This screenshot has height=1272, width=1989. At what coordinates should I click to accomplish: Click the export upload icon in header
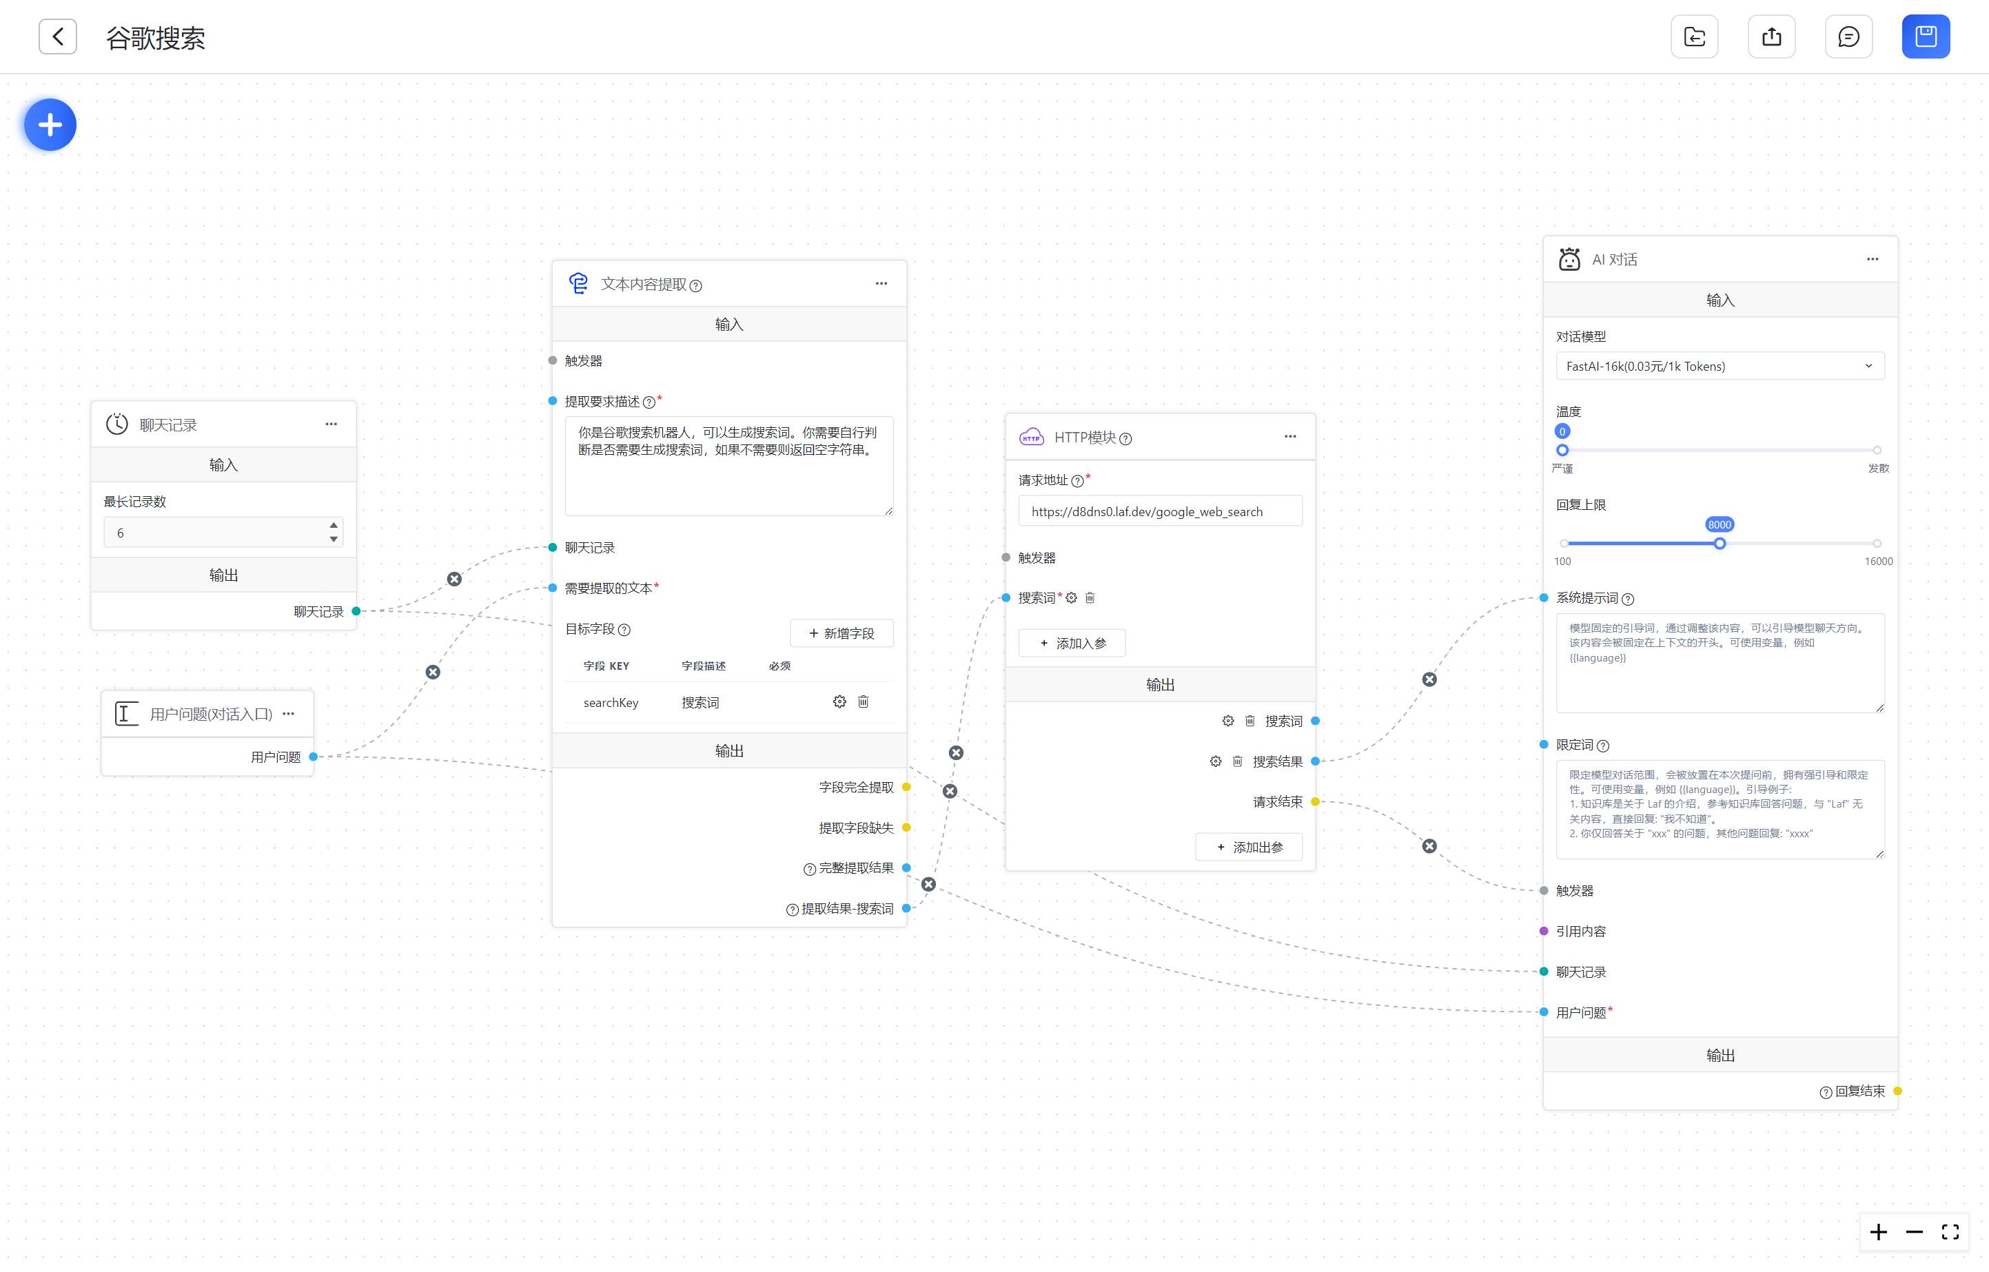pos(1771,37)
